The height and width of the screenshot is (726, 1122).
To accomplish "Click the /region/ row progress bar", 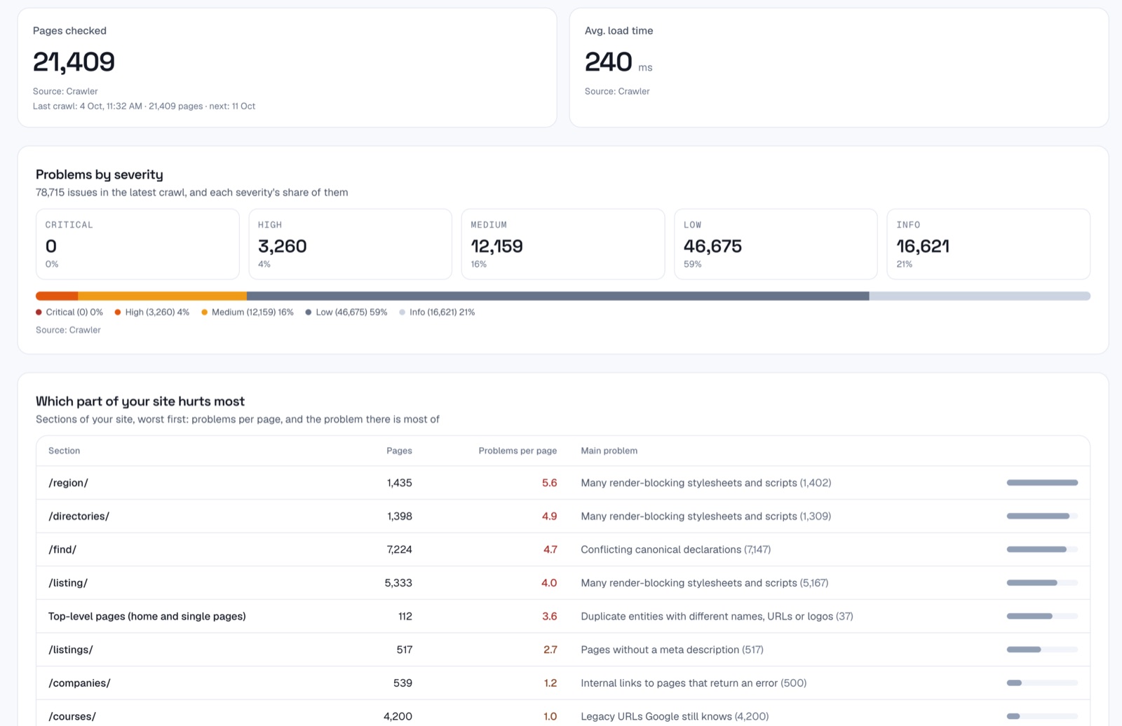I will pos(1042,483).
